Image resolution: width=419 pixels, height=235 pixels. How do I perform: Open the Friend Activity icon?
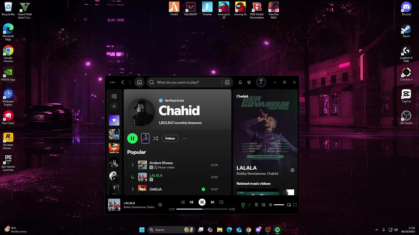[x=249, y=82]
